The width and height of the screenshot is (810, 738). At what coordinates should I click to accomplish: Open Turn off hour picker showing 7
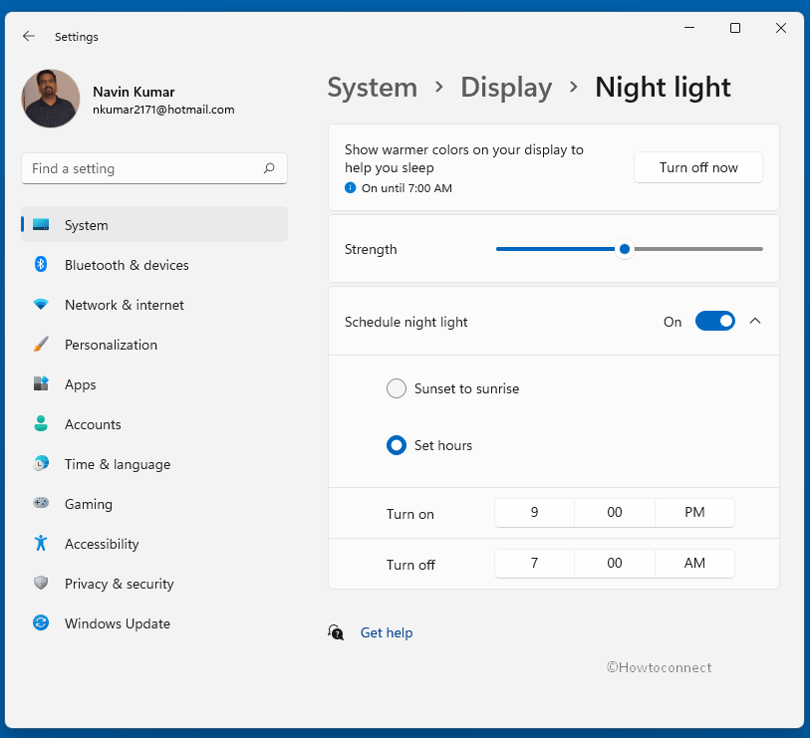[x=534, y=563]
